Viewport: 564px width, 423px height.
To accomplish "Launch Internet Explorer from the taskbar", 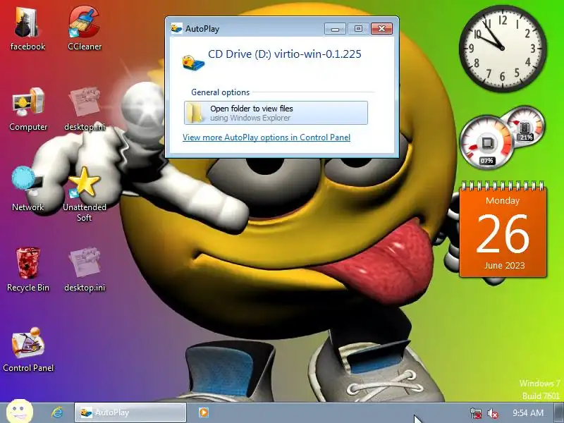I will pyautogui.click(x=57, y=412).
